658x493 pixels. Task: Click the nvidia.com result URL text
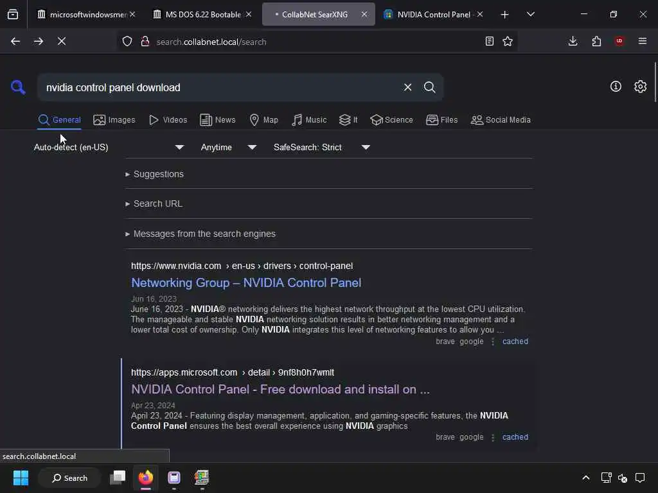click(x=242, y=266)
